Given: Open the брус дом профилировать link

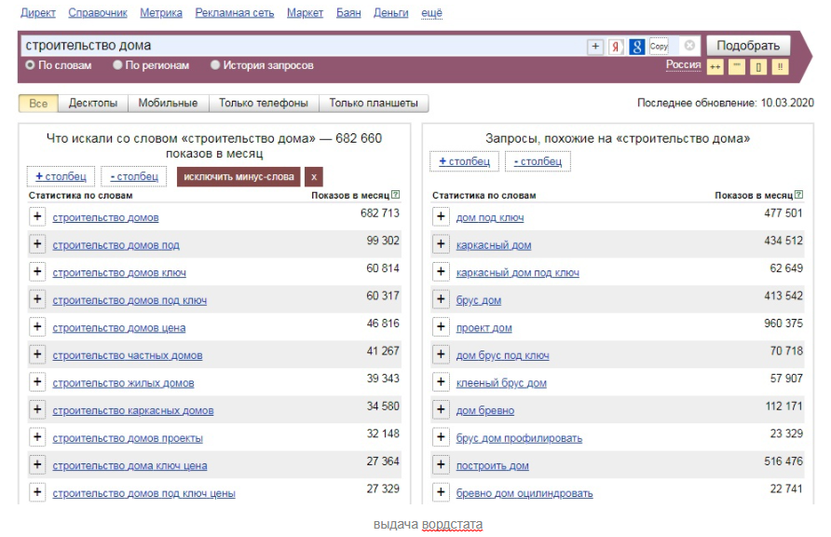Looking at the screenshot, I should (x=520, y=438).
